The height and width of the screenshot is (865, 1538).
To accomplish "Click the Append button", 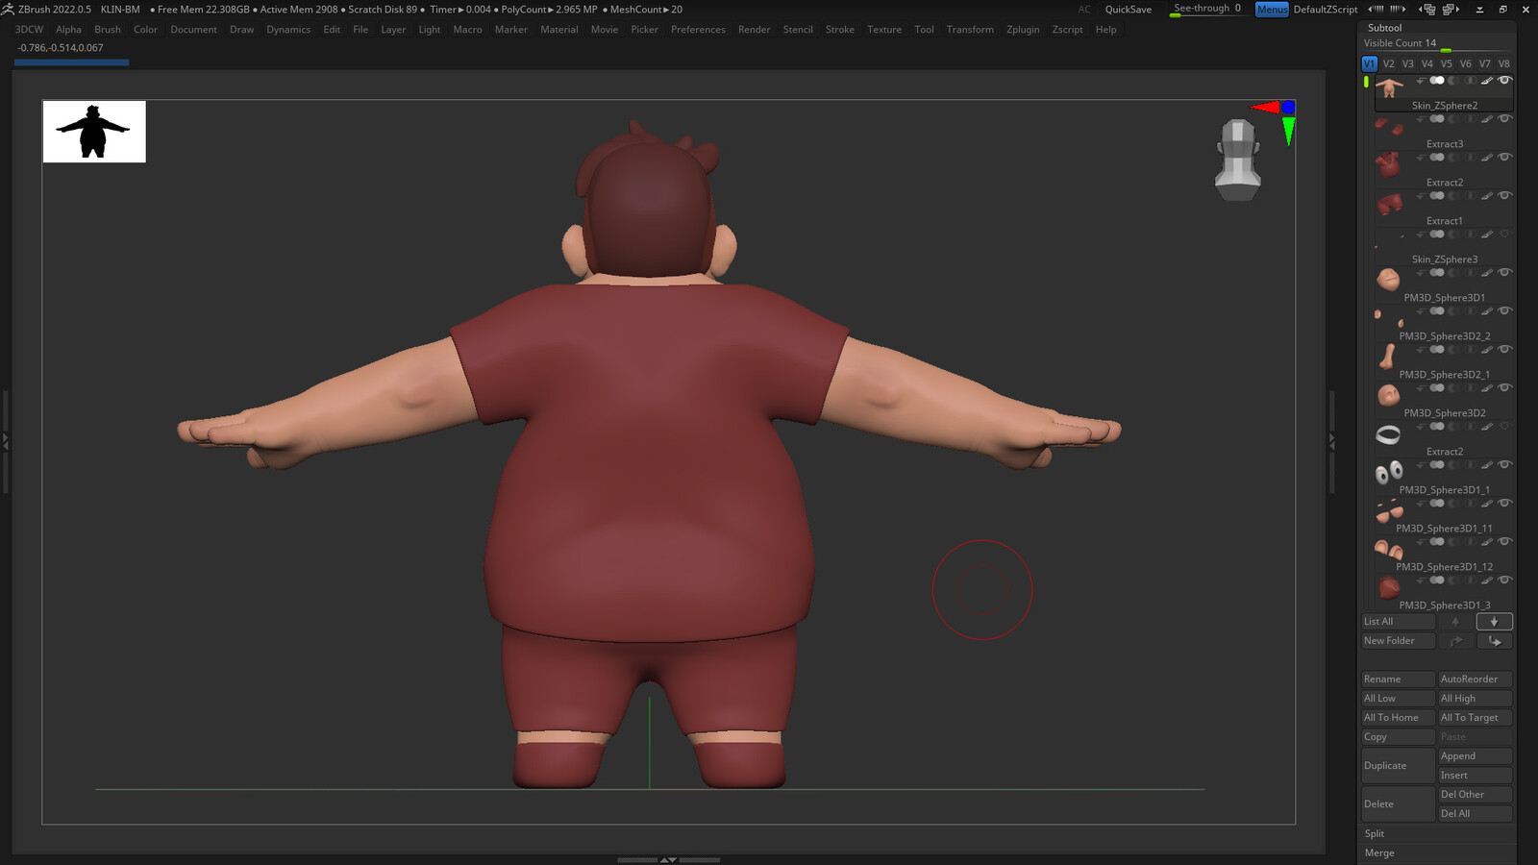I will (1476, 756).
